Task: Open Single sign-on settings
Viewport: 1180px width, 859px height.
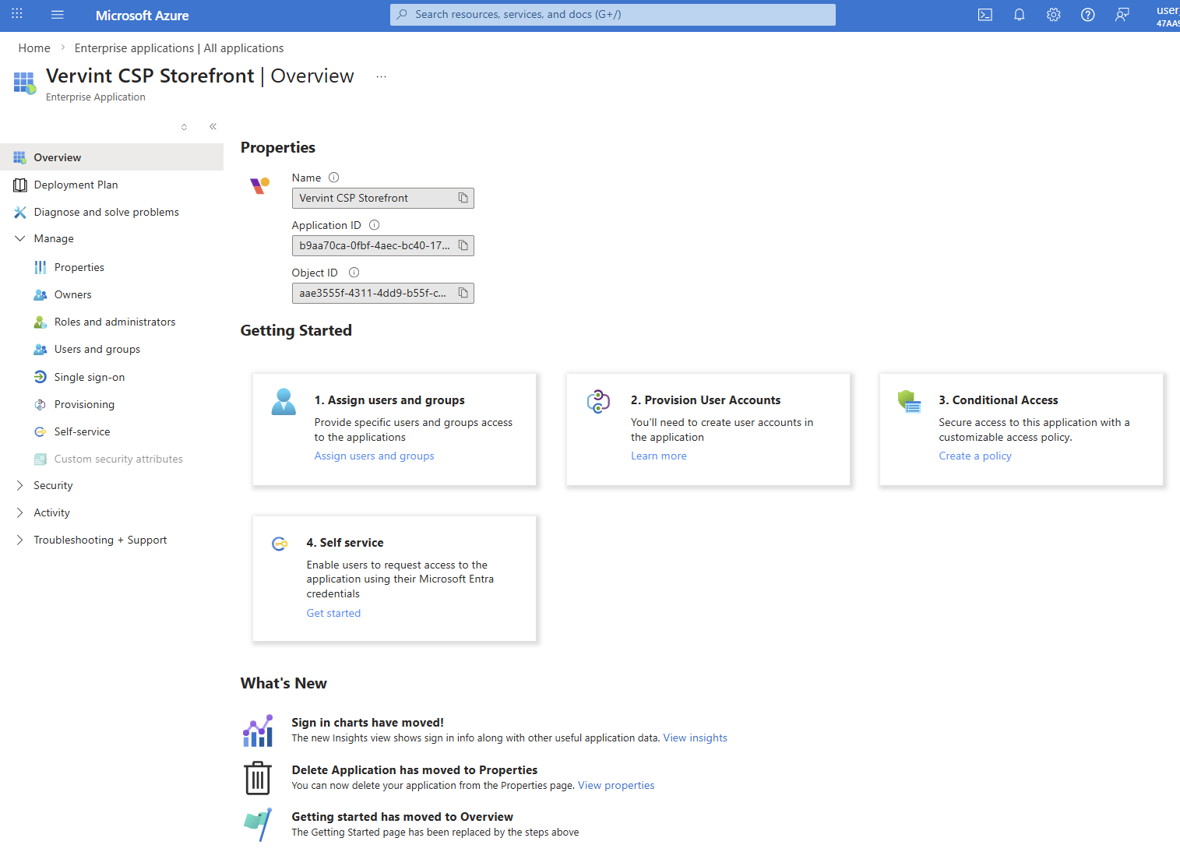Action: pos(89,376)
